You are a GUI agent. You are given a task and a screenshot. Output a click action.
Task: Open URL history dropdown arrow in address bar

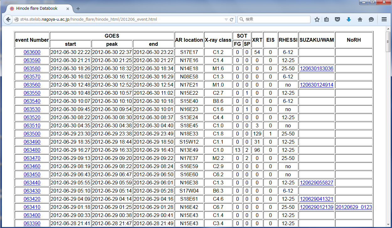[x=226, y=19]
